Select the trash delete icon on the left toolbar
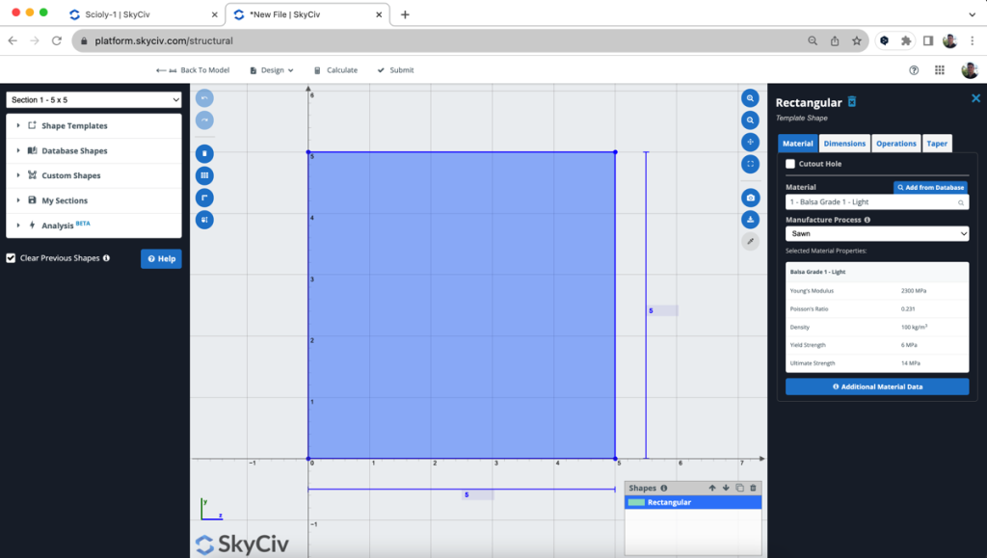This screenshot has width=987, height=558. (203, 152)
